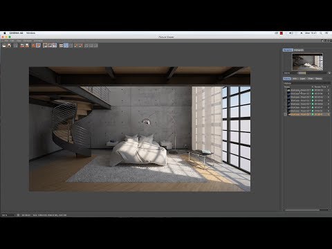Open the CINEMA 4D application menu
Image resolution: width=332 pixels, height=249 pixels.
point(16,33)
